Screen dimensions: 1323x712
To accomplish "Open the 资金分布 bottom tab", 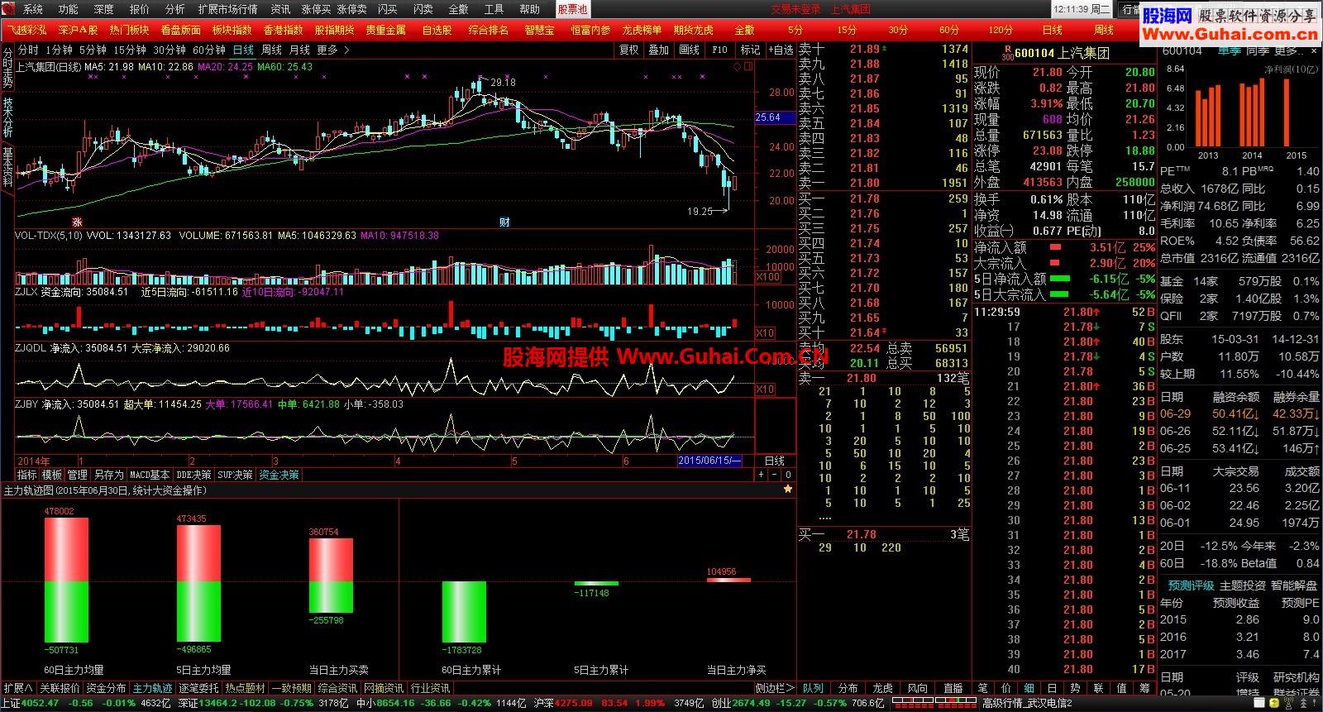I will pos(106,688).
